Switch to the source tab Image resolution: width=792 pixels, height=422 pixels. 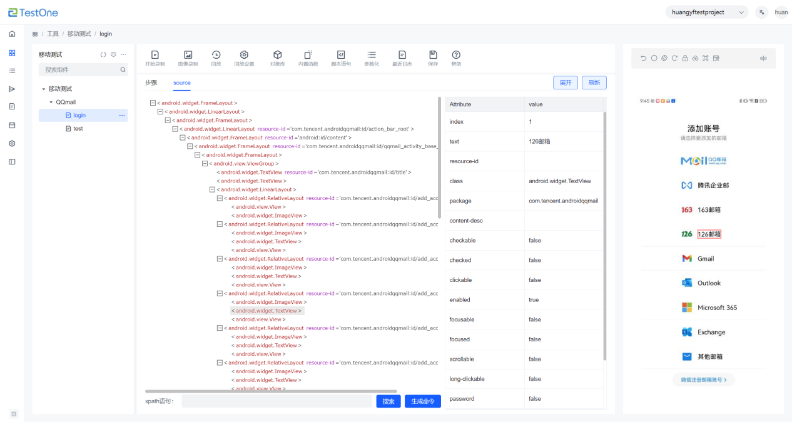(x=182, y=83)
